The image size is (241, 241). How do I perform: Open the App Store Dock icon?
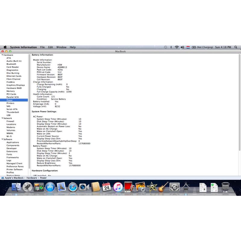50,187
